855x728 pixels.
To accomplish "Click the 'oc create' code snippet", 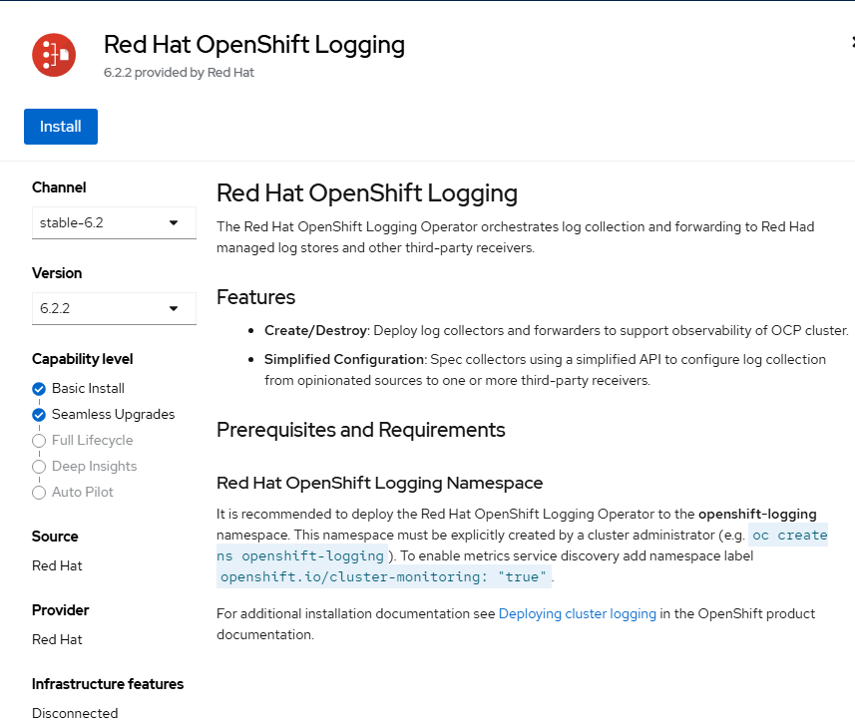I will 789,536.
